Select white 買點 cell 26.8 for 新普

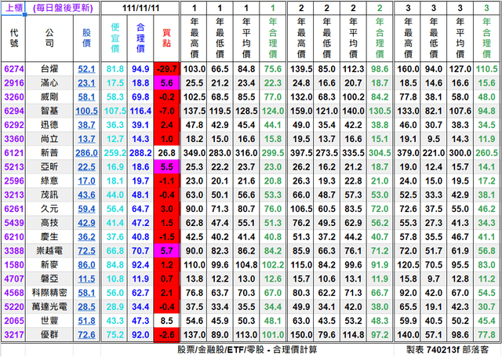point(166,153)
